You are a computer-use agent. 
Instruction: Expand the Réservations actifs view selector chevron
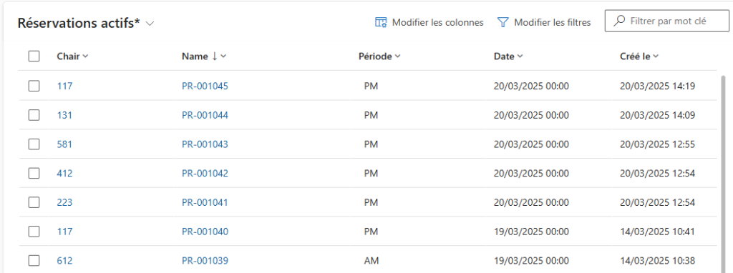tap(150, 24)
